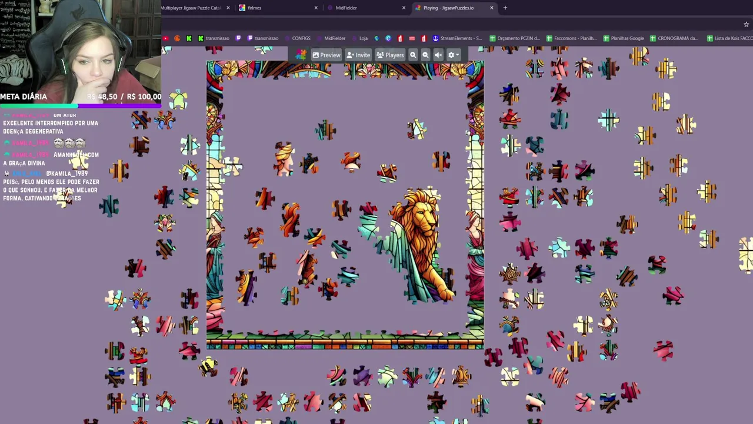Open the Faccomons Planilha bookmark
The image size is (753, 424).
[571, 38]
